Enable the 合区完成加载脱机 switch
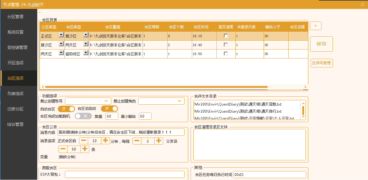 [x=83, y=116]
